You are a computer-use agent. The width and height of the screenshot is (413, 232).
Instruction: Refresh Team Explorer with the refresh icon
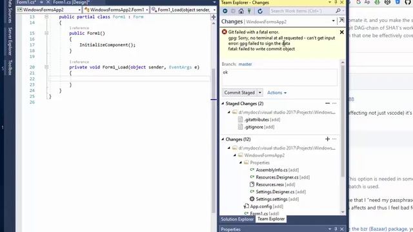(260, 11)
